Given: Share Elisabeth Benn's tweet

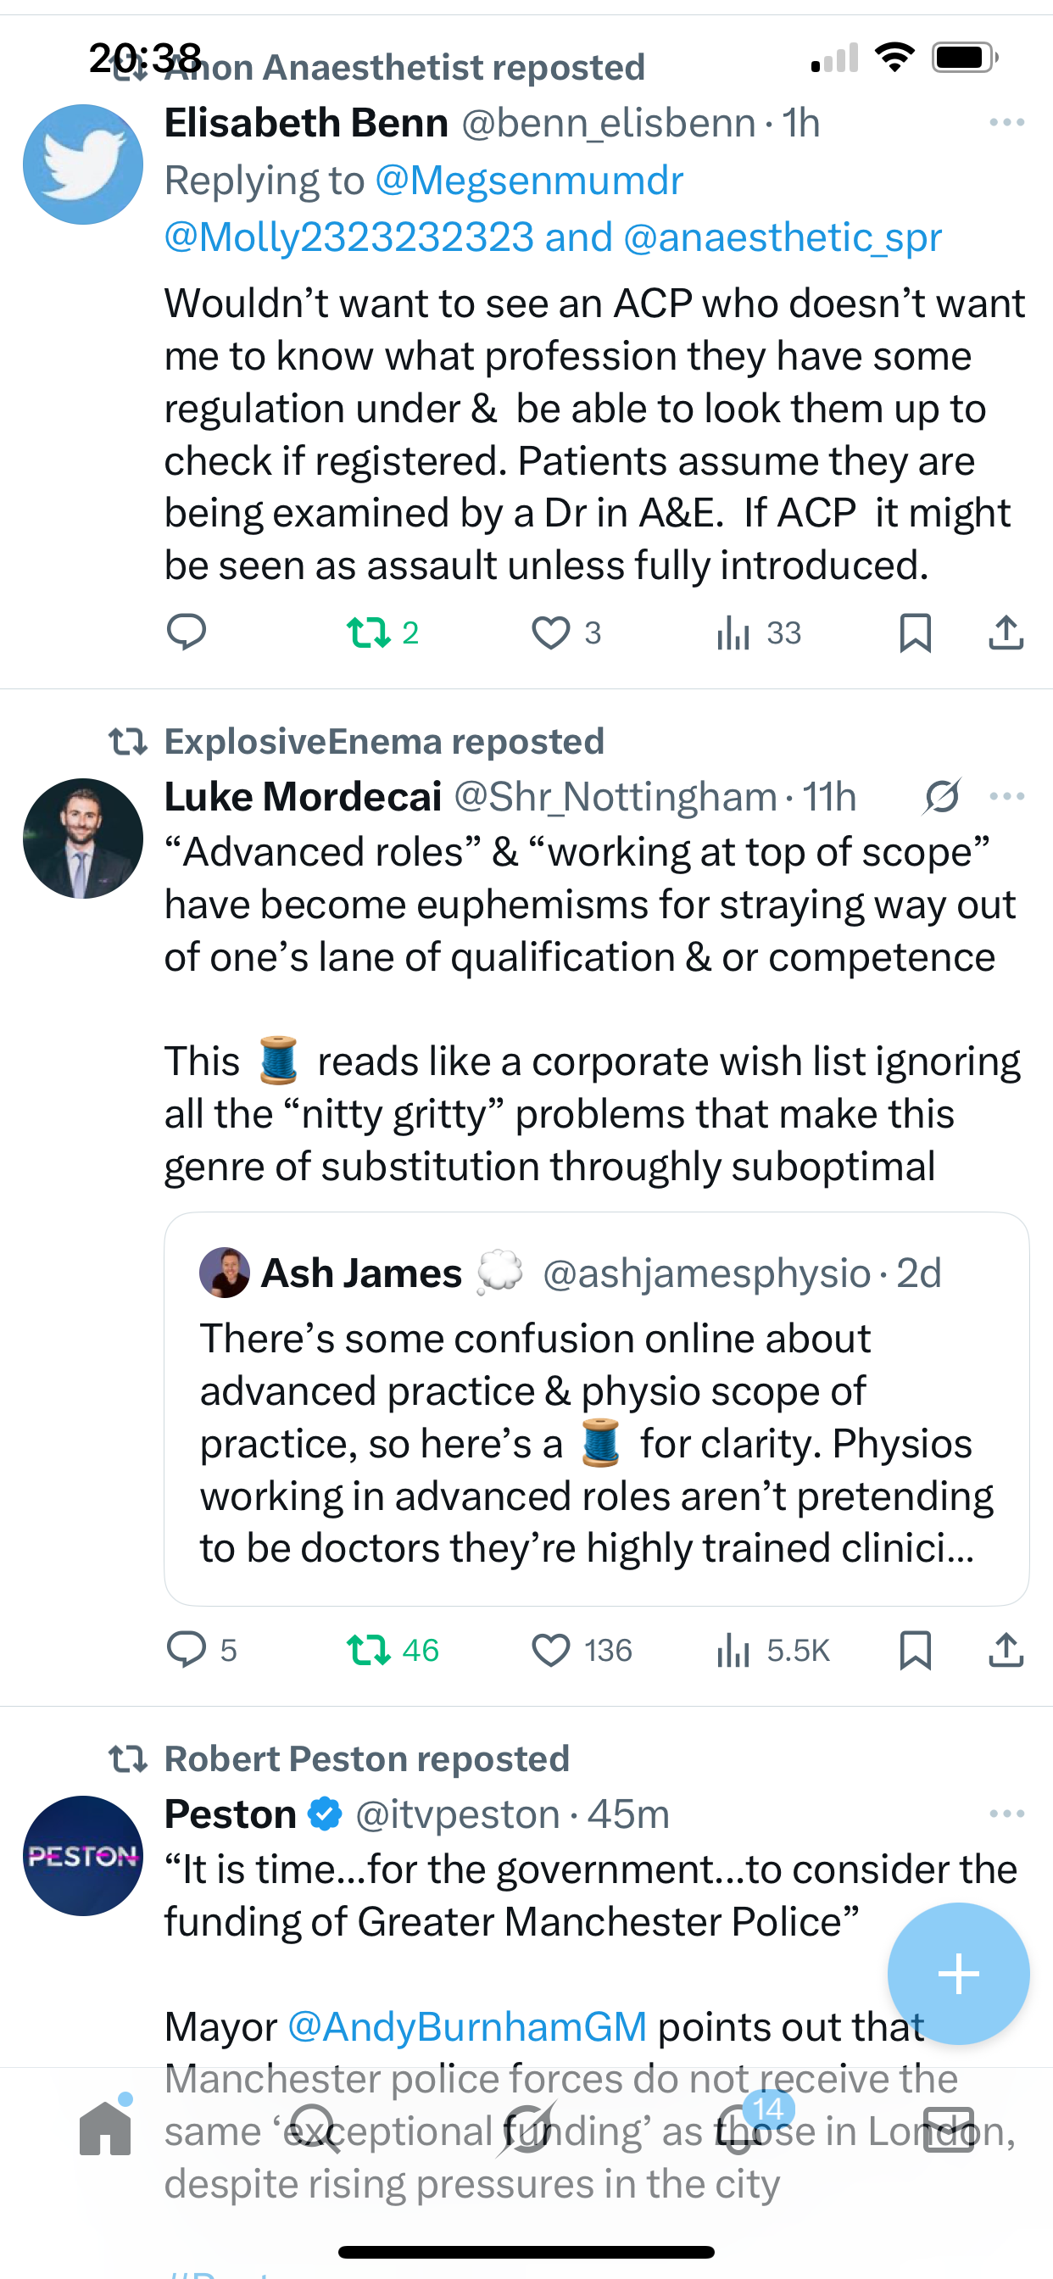Looking at the screenshot, I should 1006,632.
